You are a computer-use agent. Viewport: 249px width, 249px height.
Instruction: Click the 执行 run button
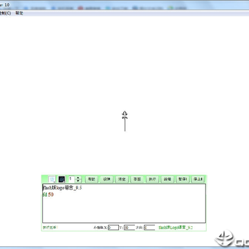tap(152, 179)
